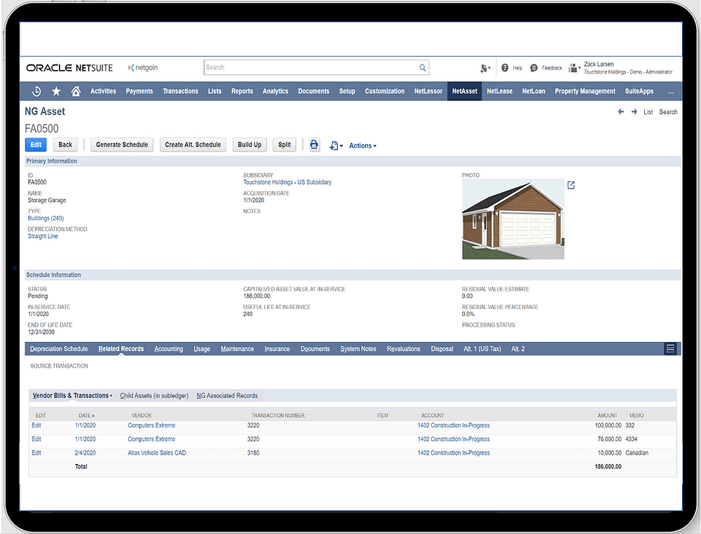Click the next record arrow
The width and height of the screenshot is (701, 534).
click(x=634, y=111)
